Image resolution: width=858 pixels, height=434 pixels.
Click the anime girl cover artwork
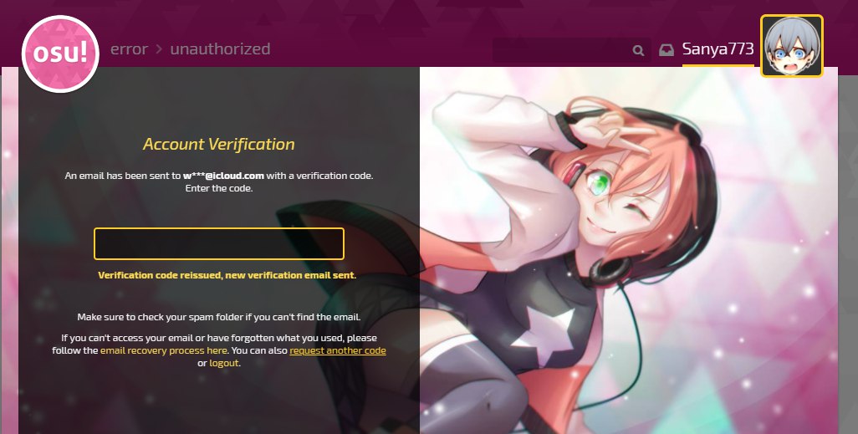click(629, 251)
